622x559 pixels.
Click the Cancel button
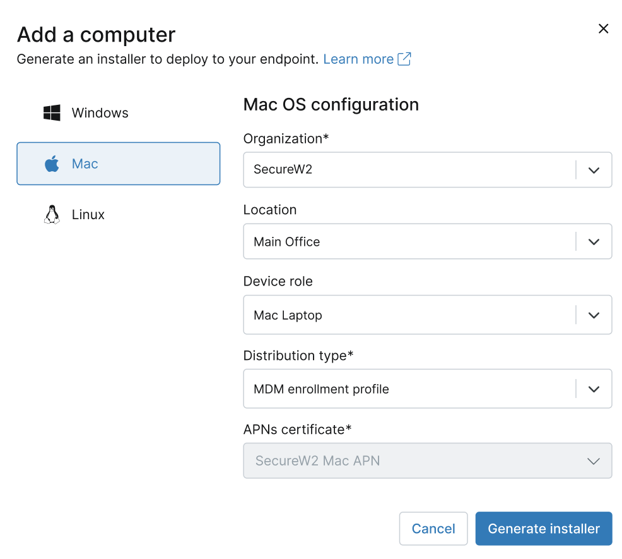pos(433,529)
